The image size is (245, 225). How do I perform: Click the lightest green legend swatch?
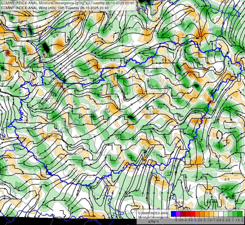pos(226,214)
